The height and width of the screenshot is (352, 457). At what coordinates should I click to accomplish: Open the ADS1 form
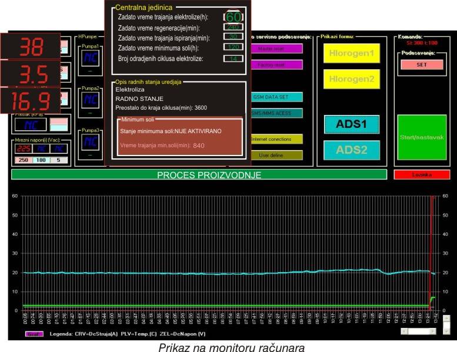point(352,124)
